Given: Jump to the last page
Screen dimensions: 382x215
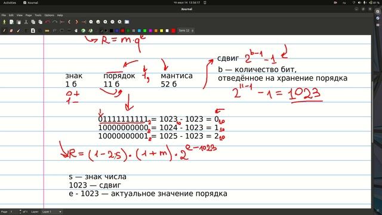Looking at the screenshot, I should tap(84, 22).
